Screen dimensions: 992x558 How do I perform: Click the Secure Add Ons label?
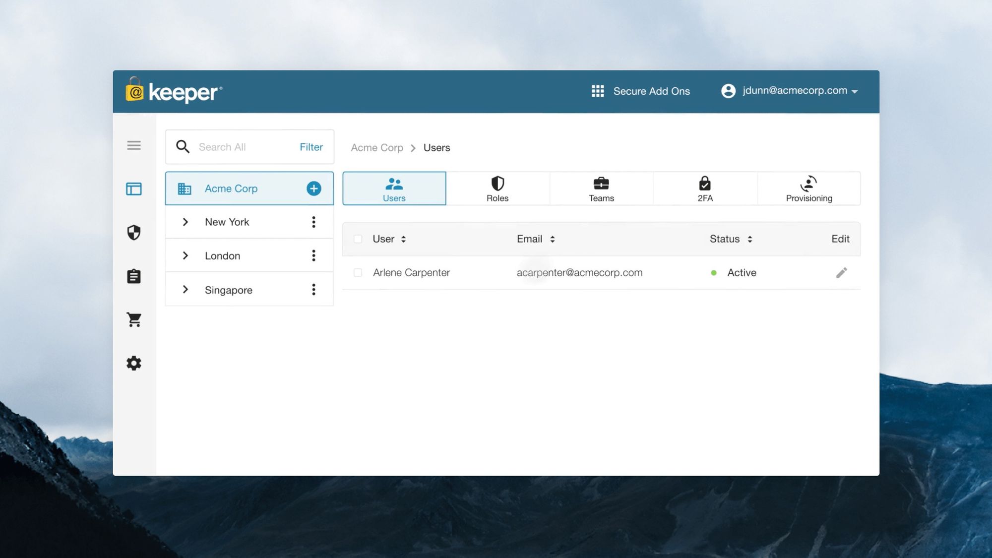coord(651,91)
